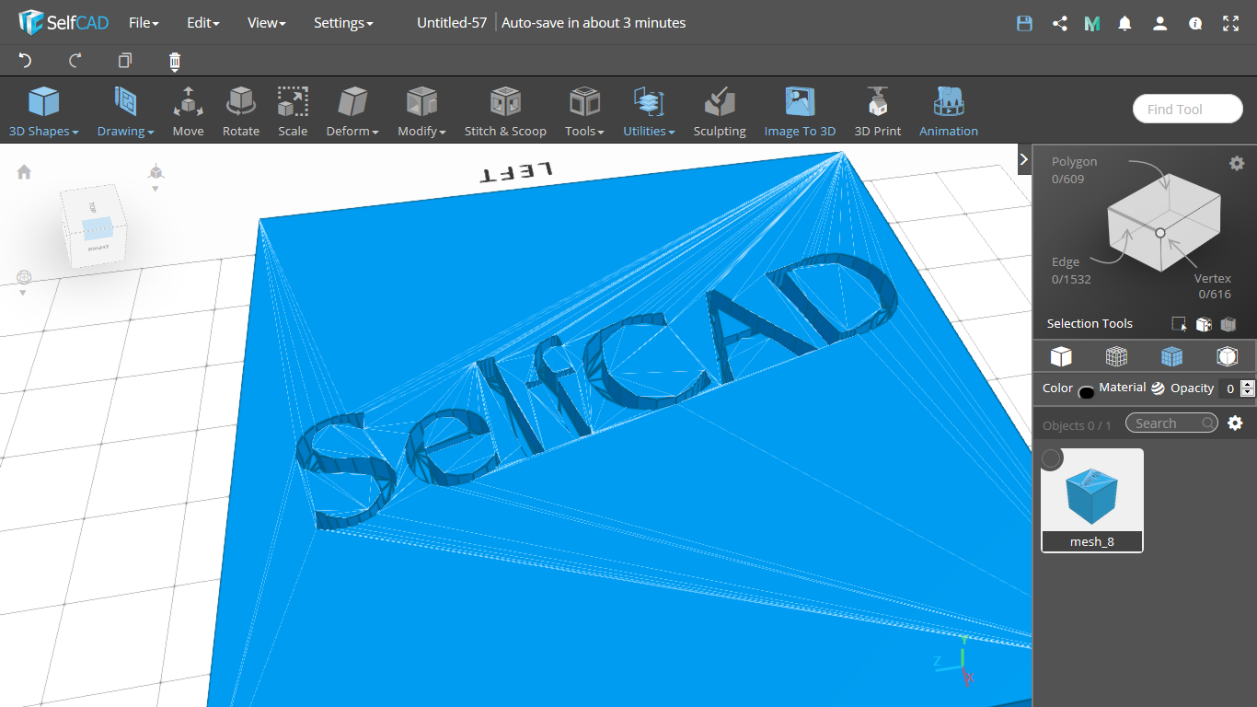Open the camera target dropdown icon
This screenshot has height=707, width=1257.
24,282
